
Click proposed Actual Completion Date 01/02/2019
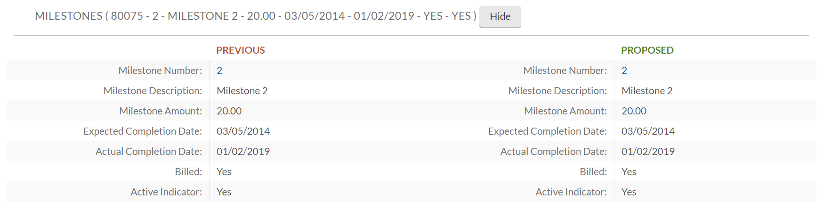tap(648, 152)
